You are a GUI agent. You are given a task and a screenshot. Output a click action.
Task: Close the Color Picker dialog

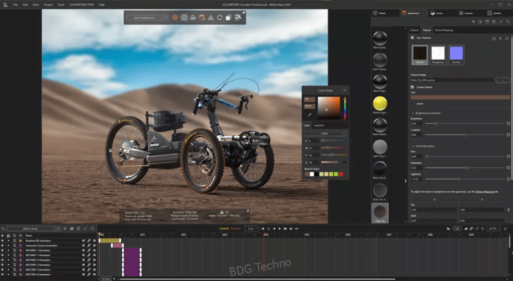pos(344,90)
